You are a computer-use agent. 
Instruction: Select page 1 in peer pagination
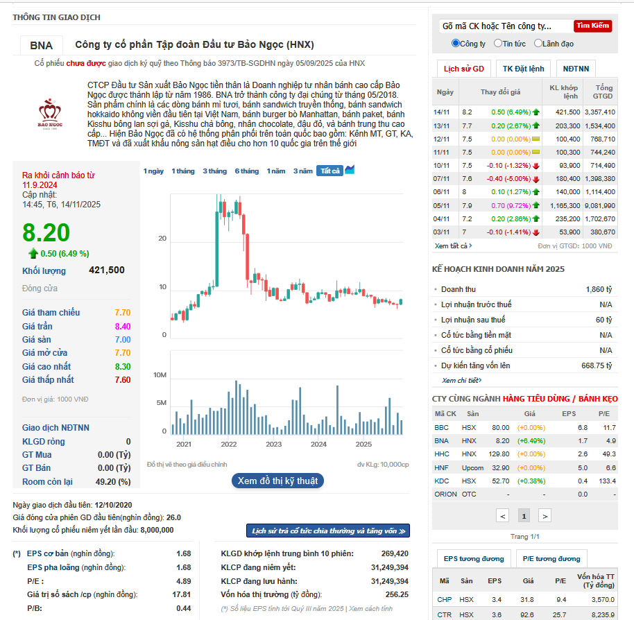pos(524,516)
